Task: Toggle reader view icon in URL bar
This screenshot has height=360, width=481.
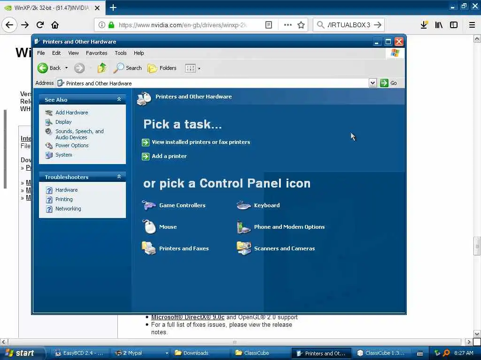Action: coord(268,25)
